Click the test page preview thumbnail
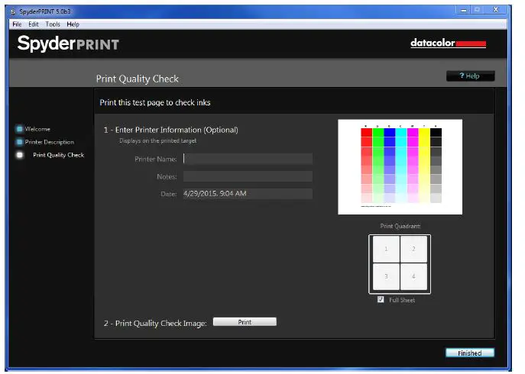This screenshot has height=374, width=525. (x=400, y=167)
